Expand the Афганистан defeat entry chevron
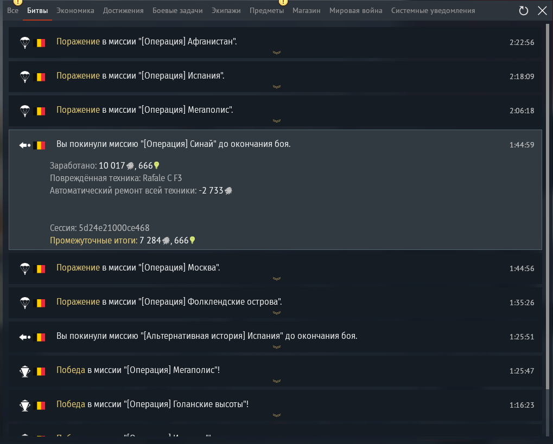Viewport: 553px width, 444px height. click(x=277, y=53)
